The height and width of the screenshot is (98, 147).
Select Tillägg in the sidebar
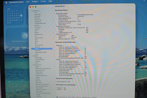(x=38, y=95)
